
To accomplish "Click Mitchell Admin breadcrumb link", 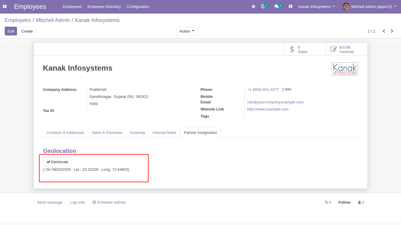I will click(53, 20).
